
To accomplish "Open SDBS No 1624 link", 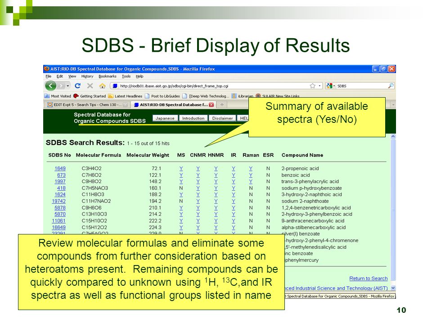I will tap(60, 194).
